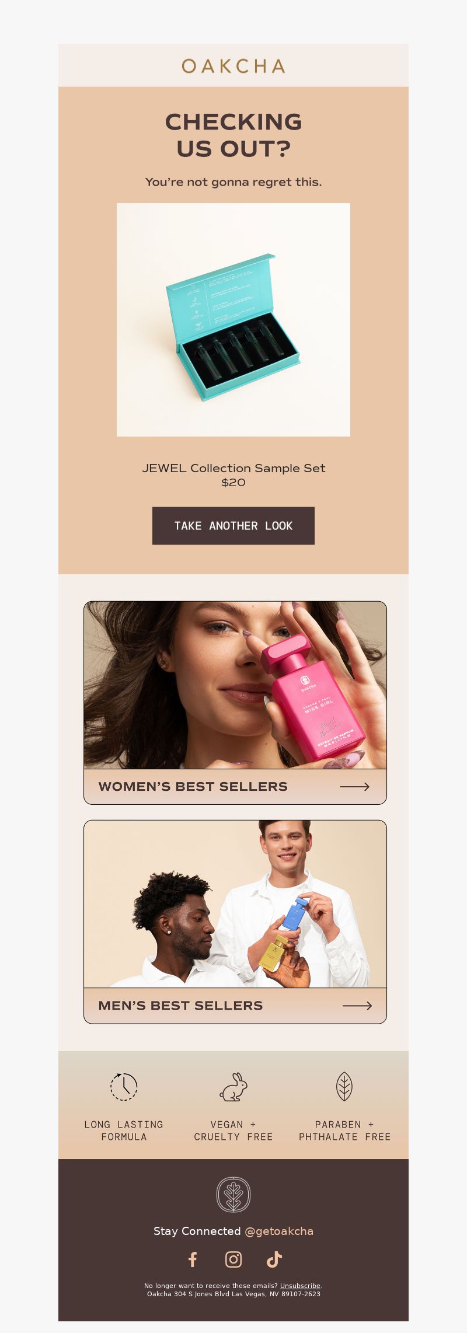This screenshot has height=1333, width=467.
Task: Open the Women's Best Sellers banner label
Action: pos(193,787)
